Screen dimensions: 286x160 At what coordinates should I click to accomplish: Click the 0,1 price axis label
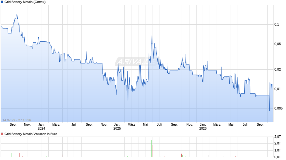pyautogui.click(x=277, y=24)
